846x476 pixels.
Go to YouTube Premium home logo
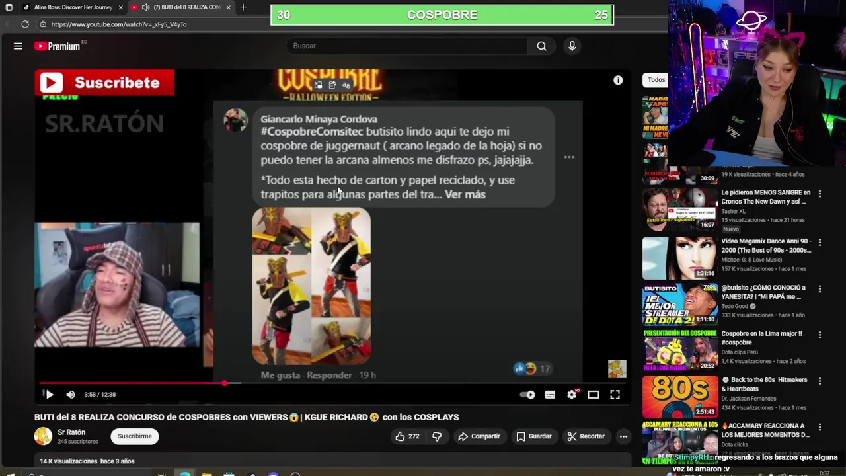(x=58, y=46)
